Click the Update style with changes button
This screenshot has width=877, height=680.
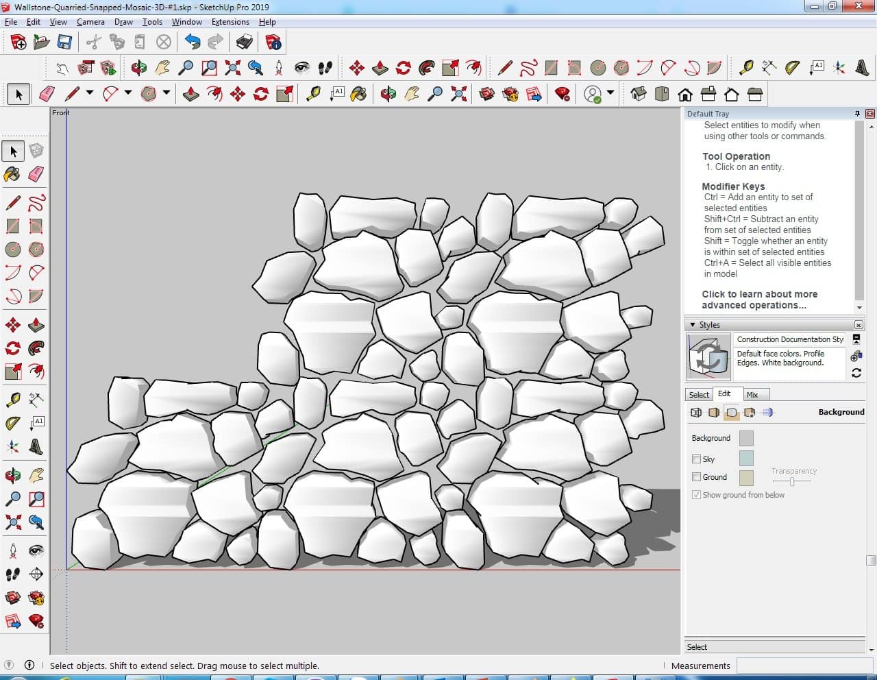856,373
